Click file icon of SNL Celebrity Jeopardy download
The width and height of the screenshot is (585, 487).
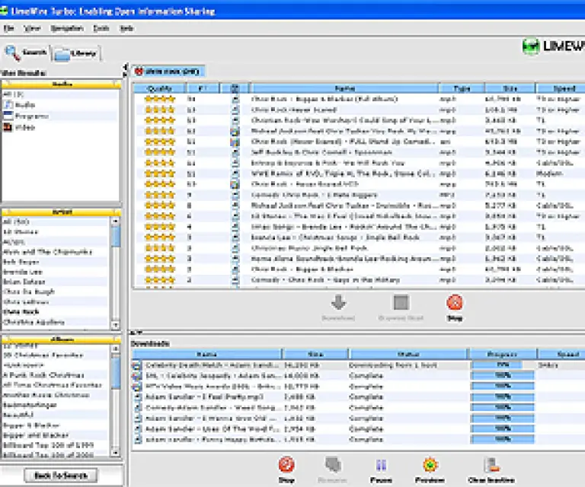coord(138,376)
